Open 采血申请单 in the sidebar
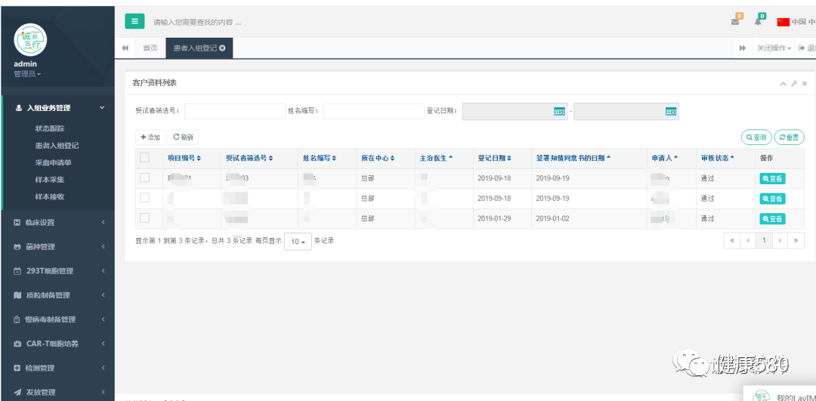 click(x=53, y=163)
